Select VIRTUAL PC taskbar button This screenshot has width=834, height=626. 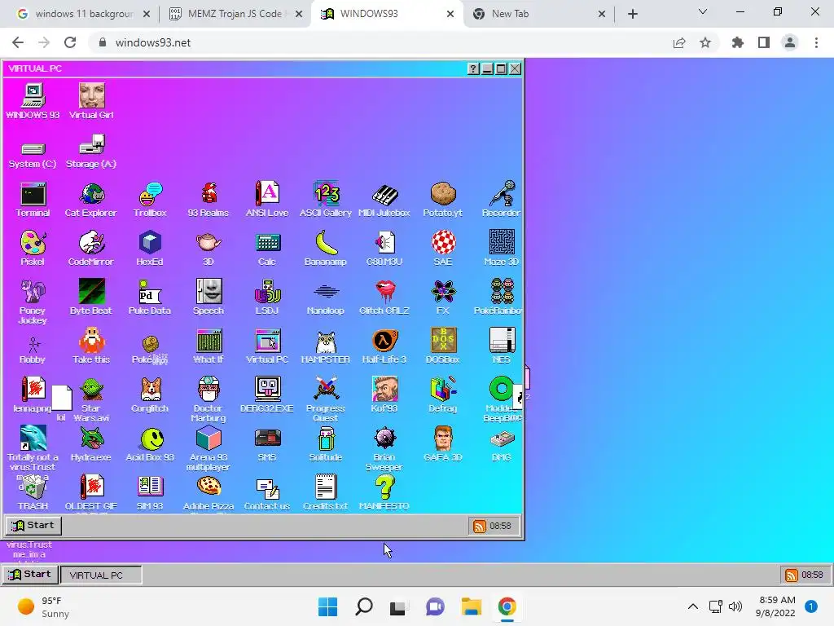[101, 575]
